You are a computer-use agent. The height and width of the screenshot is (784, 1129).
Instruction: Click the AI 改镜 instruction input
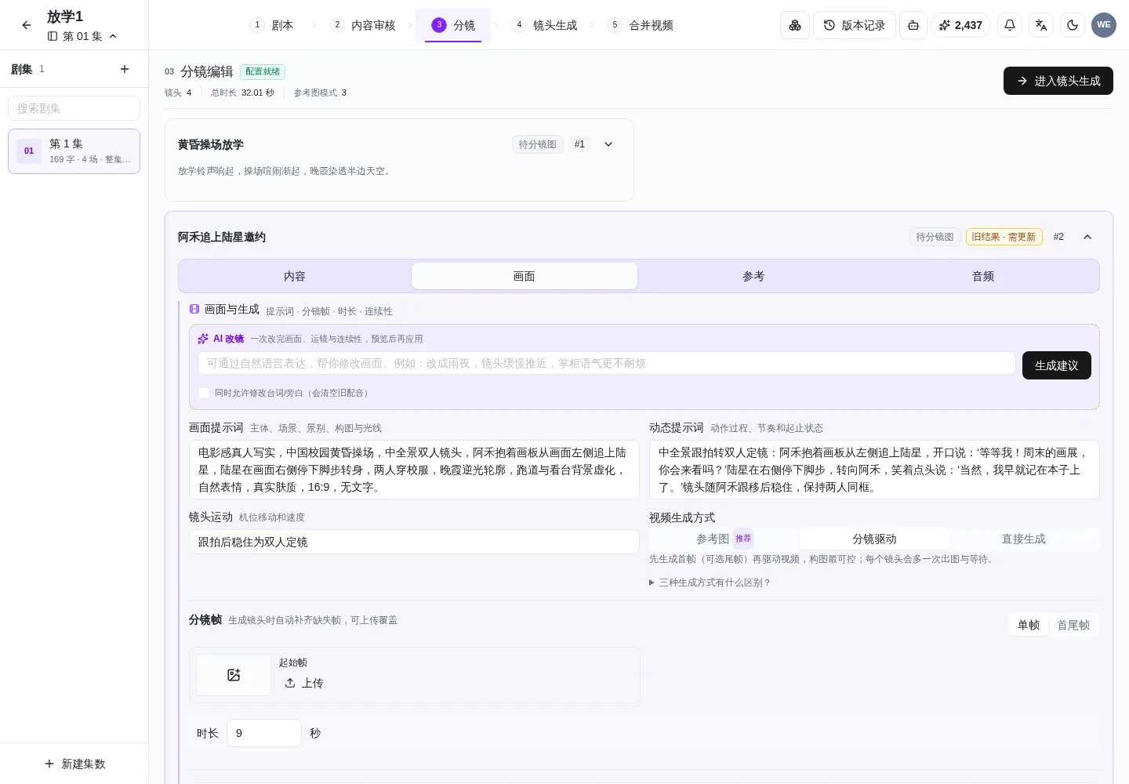click(607, 363)
